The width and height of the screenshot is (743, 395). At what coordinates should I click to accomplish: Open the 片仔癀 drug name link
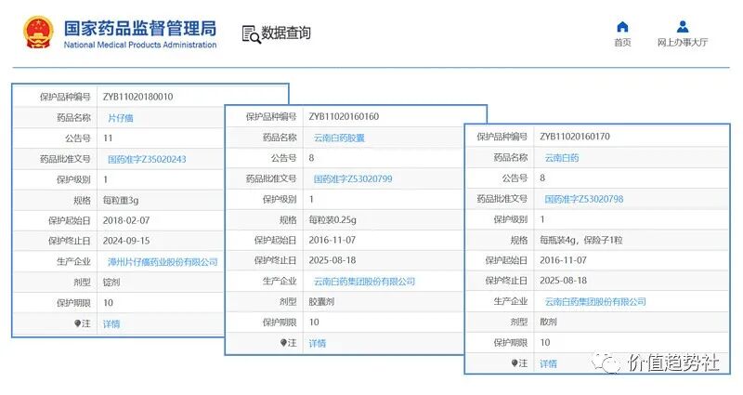pos(121,118)
